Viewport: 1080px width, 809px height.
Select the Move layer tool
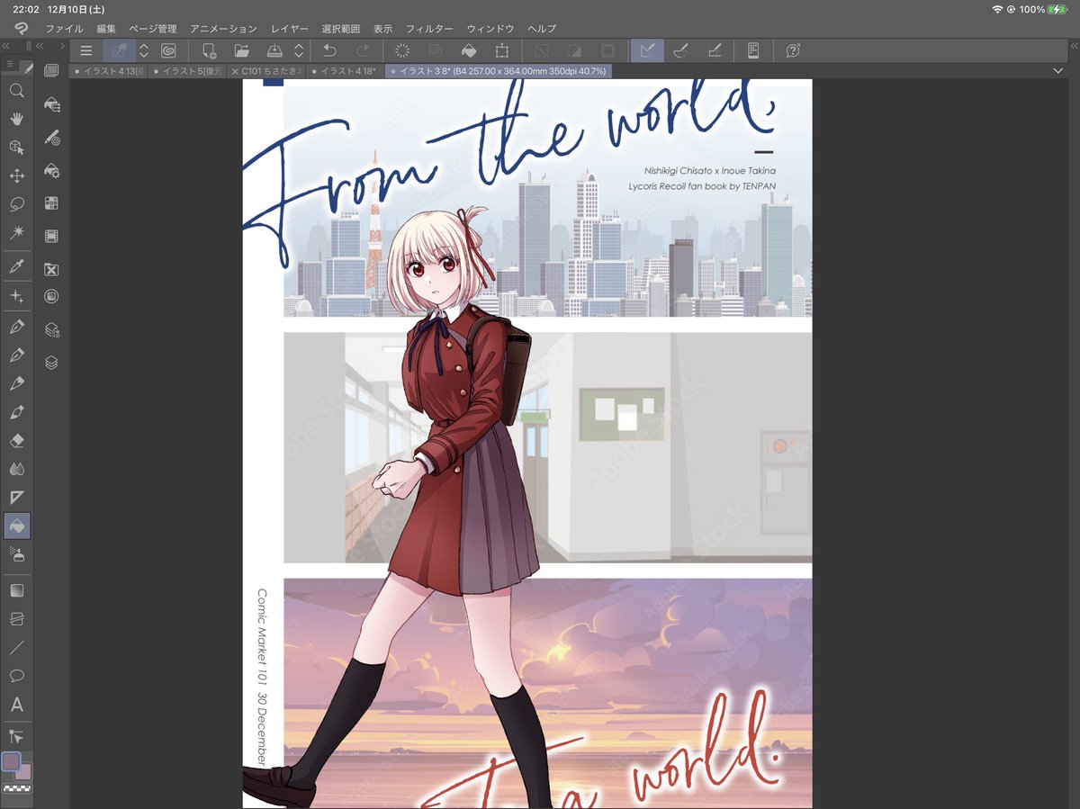pos(16,175)
